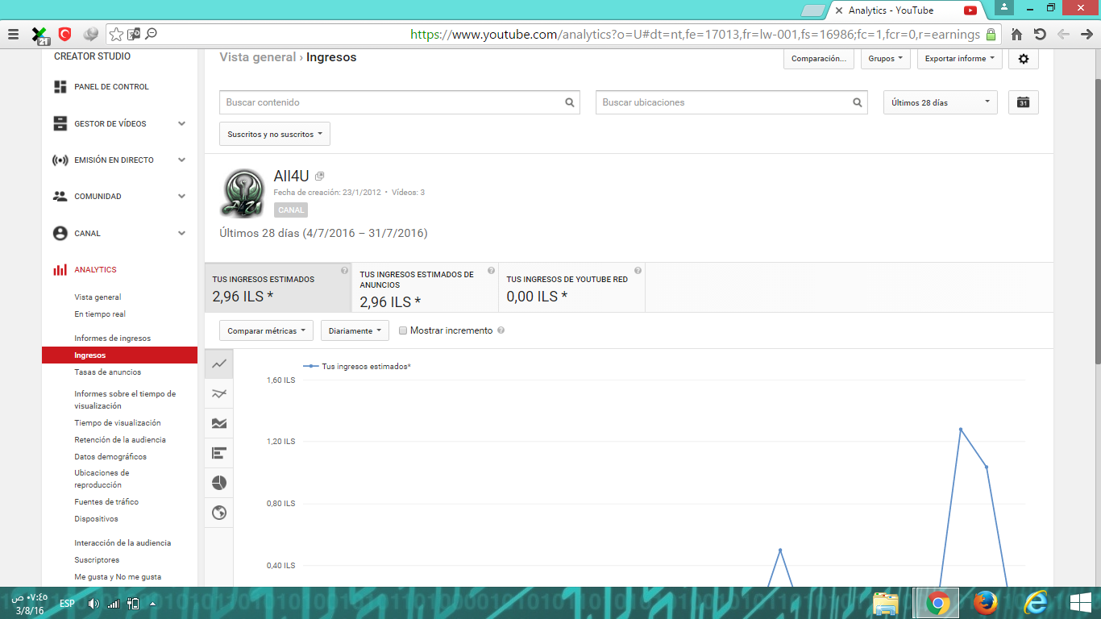The height and width of the screenshot is (619, 1101).
Task: Reload the current page
Action: pos(1040,35)
